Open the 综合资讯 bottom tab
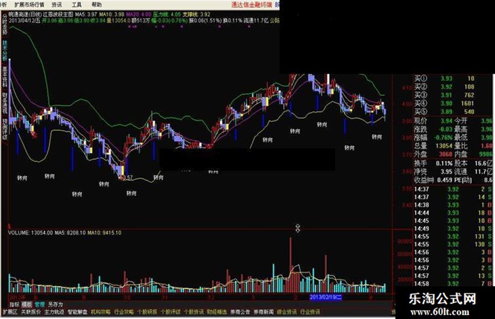 click(x=287, y=312)
